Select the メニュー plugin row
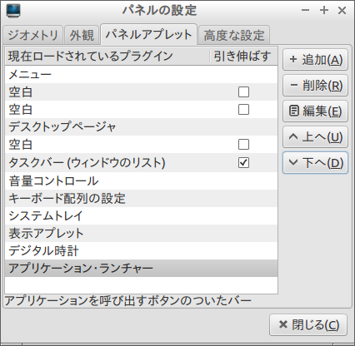 point(141,75)
